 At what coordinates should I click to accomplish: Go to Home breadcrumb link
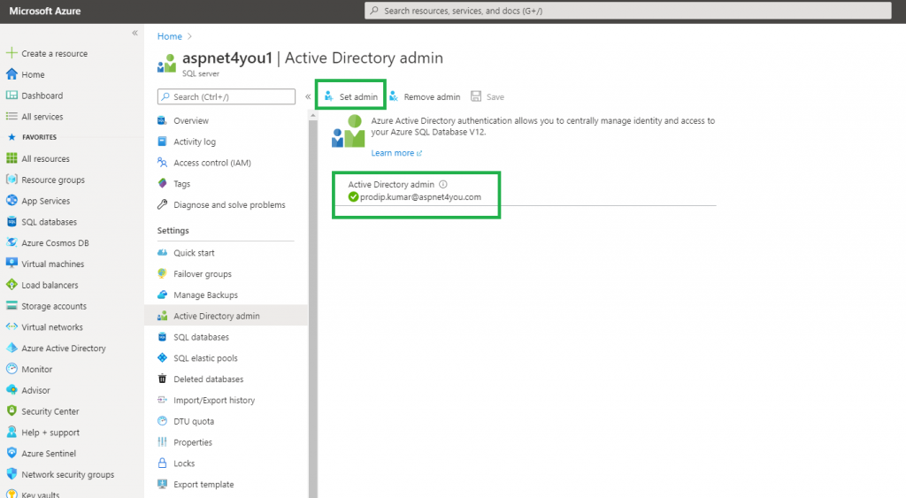click(x=169, y=36)
